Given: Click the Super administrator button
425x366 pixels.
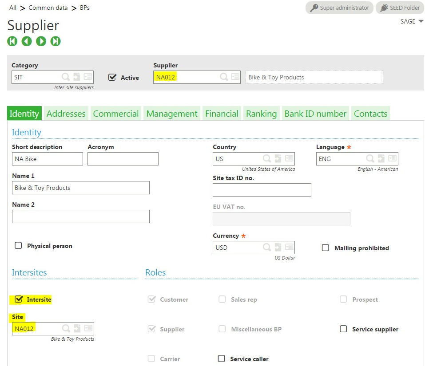Looking at the screenshot, I should (x=339, y=8).
